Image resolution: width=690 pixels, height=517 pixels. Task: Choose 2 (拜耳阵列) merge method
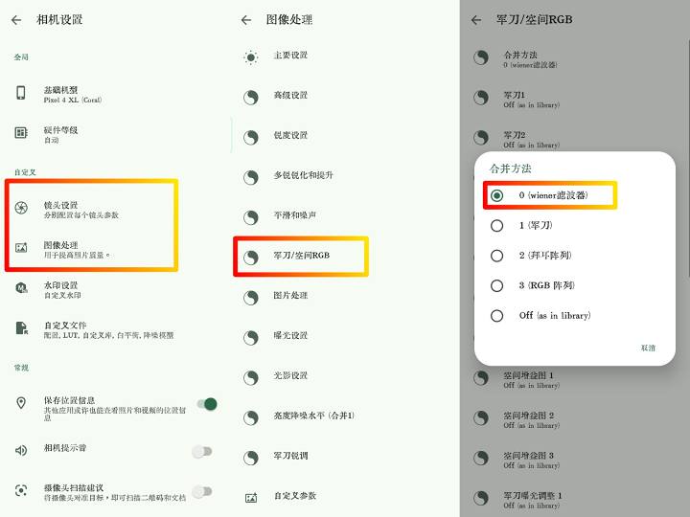click(496, 256)
